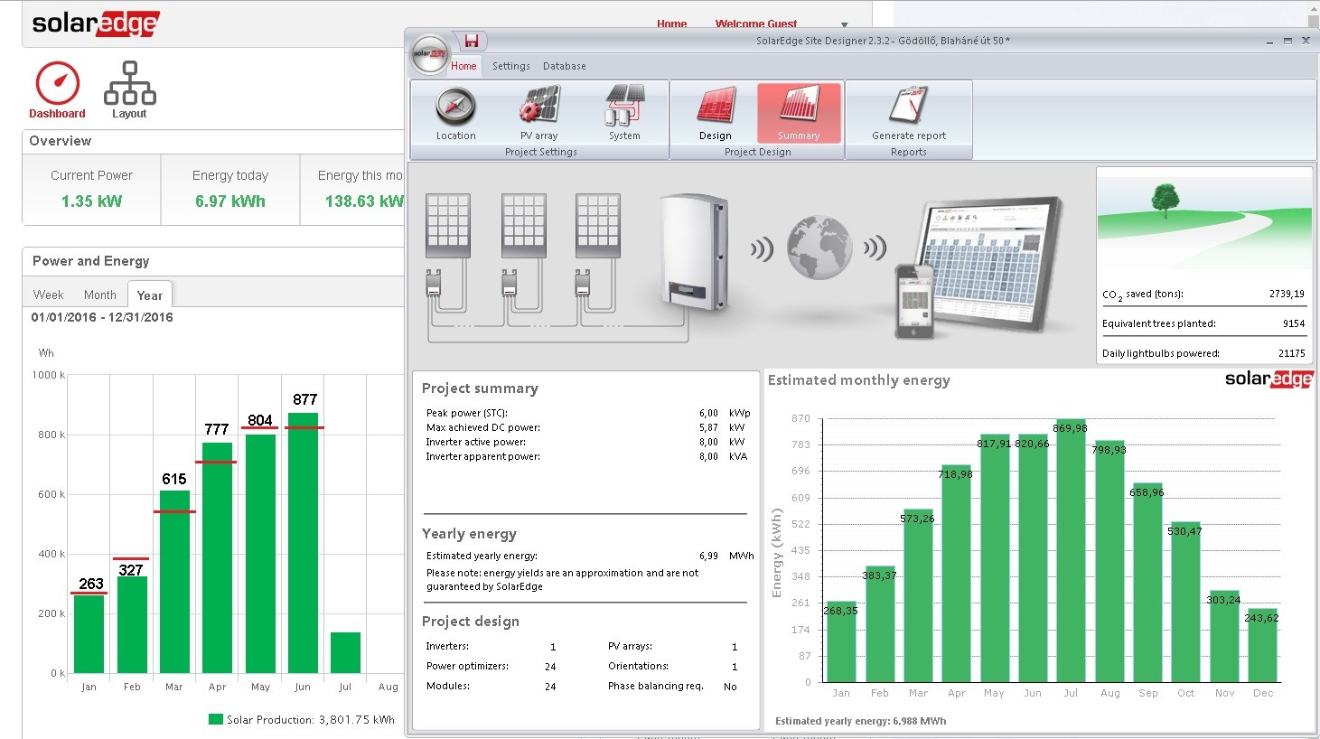
Task: Click the Estimated yearly energy 6,99 MWh row
Action: [x=589, y=556]
